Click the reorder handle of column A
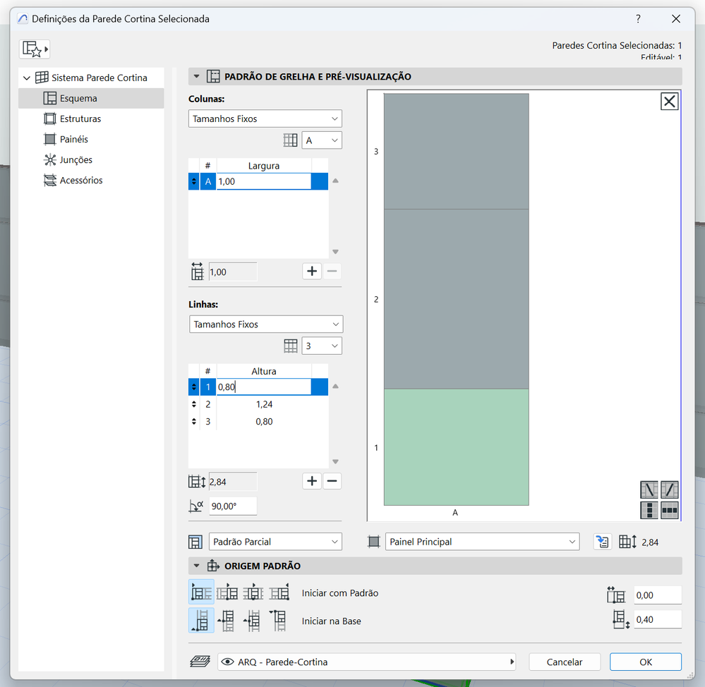The image size is (705, 687). (x=194, y=181)
